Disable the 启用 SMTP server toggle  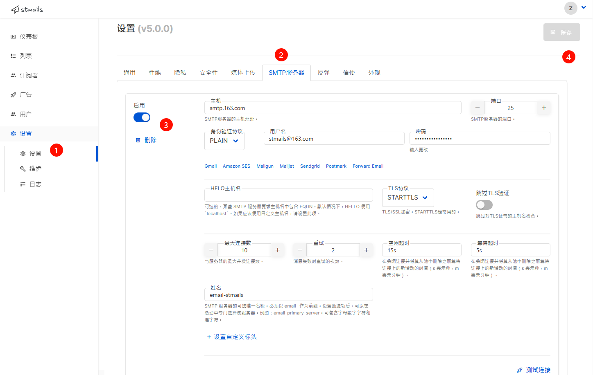142,117
